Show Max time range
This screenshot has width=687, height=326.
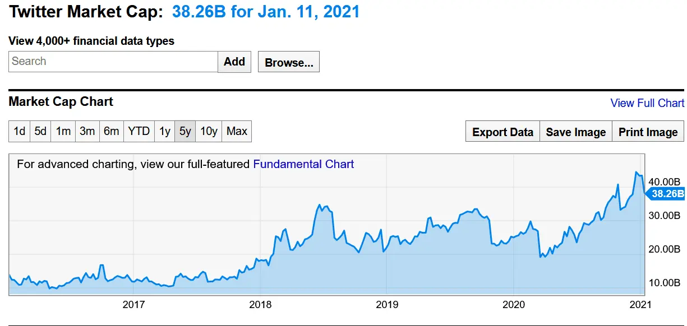237,131
